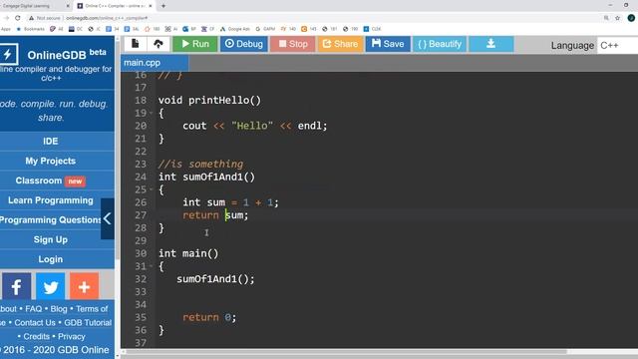Screen dimensions: 638x359
Task: Open the Privacy footer link
Action: [72, 337]
